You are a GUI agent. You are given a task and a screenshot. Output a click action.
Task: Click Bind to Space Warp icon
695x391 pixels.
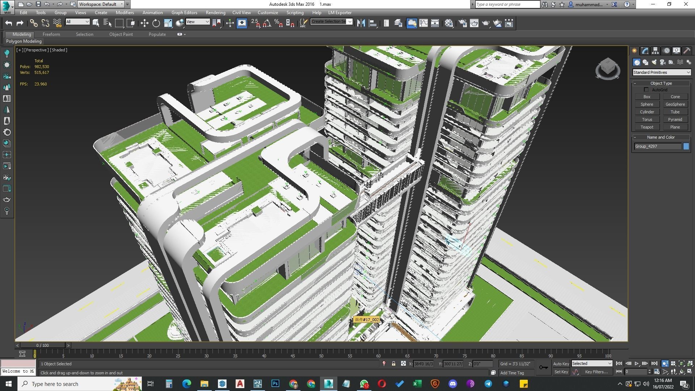(x=57, y=23)
